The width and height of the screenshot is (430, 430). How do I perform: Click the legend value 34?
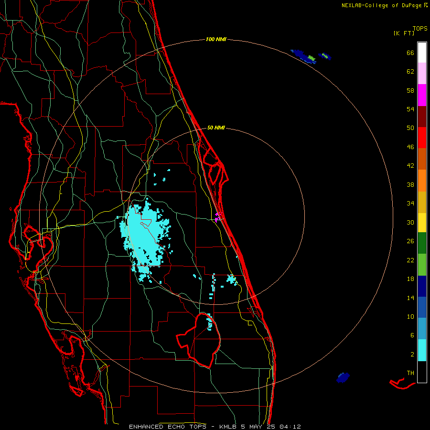point(410,203)
